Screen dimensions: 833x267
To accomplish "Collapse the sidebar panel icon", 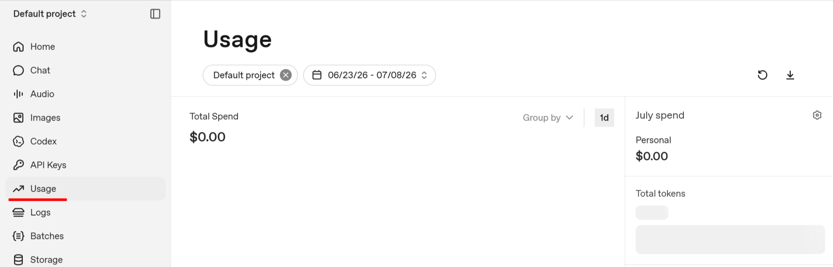I will (x=155, y=14).
